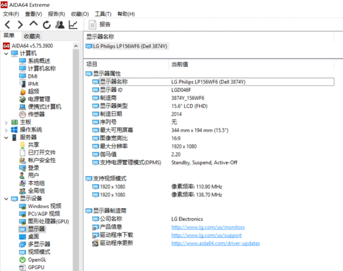Click the IPMI tree icon

[22, 84]
